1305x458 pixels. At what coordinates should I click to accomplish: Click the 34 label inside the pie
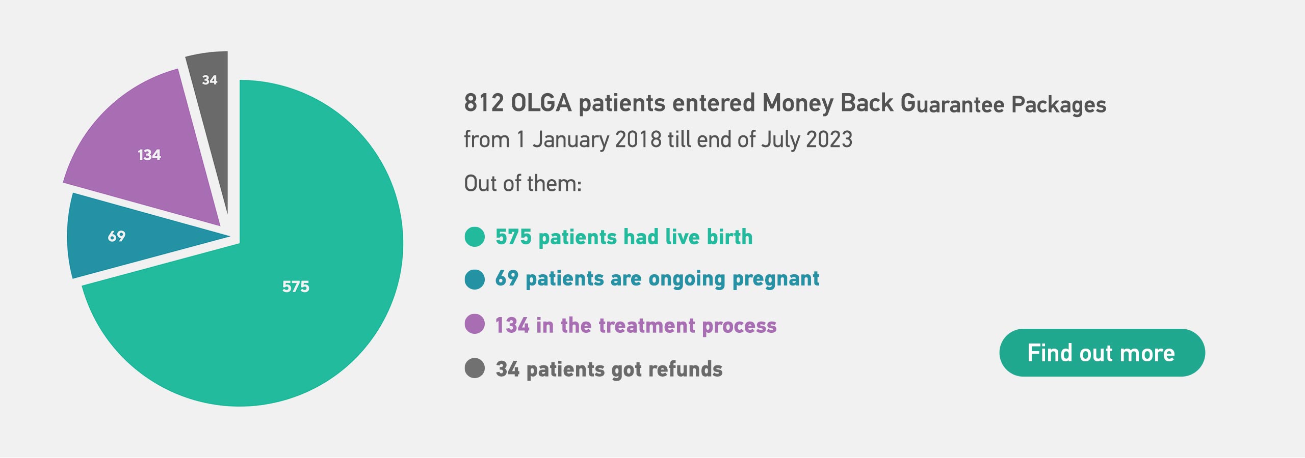210,80
